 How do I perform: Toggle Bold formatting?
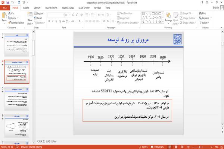(x=49, y=21)
